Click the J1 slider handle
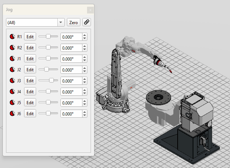The height and width of the screenshot is (168, 230). [x=48, y=58]
